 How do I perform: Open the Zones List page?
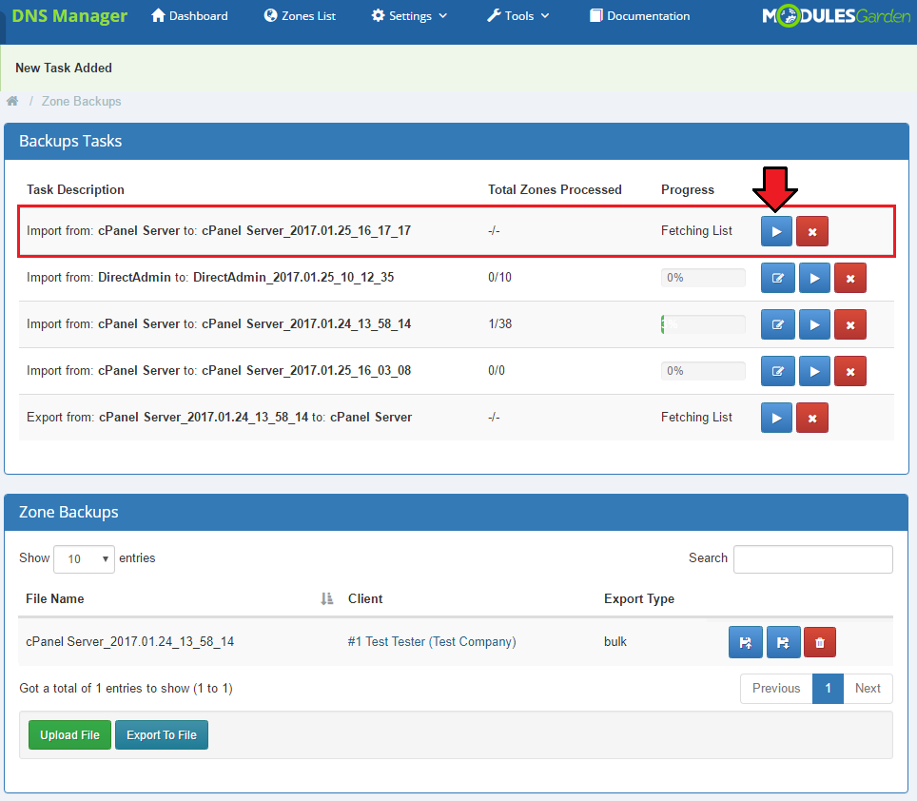click(x=300, y=16)
